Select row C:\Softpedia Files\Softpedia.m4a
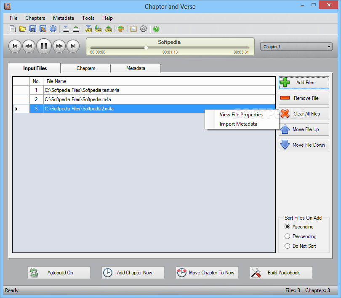Viewport: 341px width, 298px height. coord(144,99)
